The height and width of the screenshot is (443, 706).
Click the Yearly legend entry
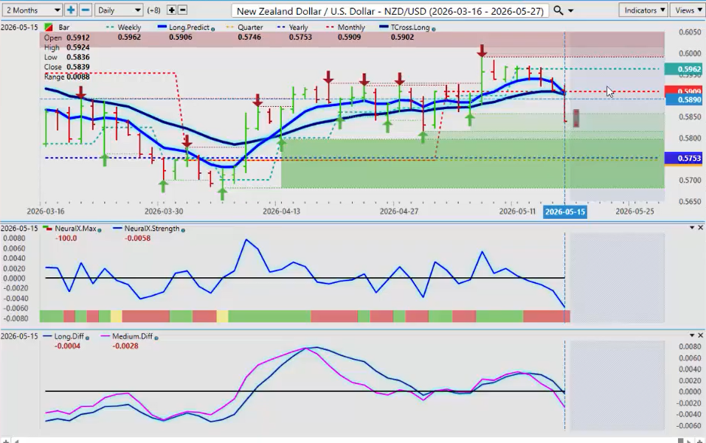pyautogui.click(x=293, y=27)
